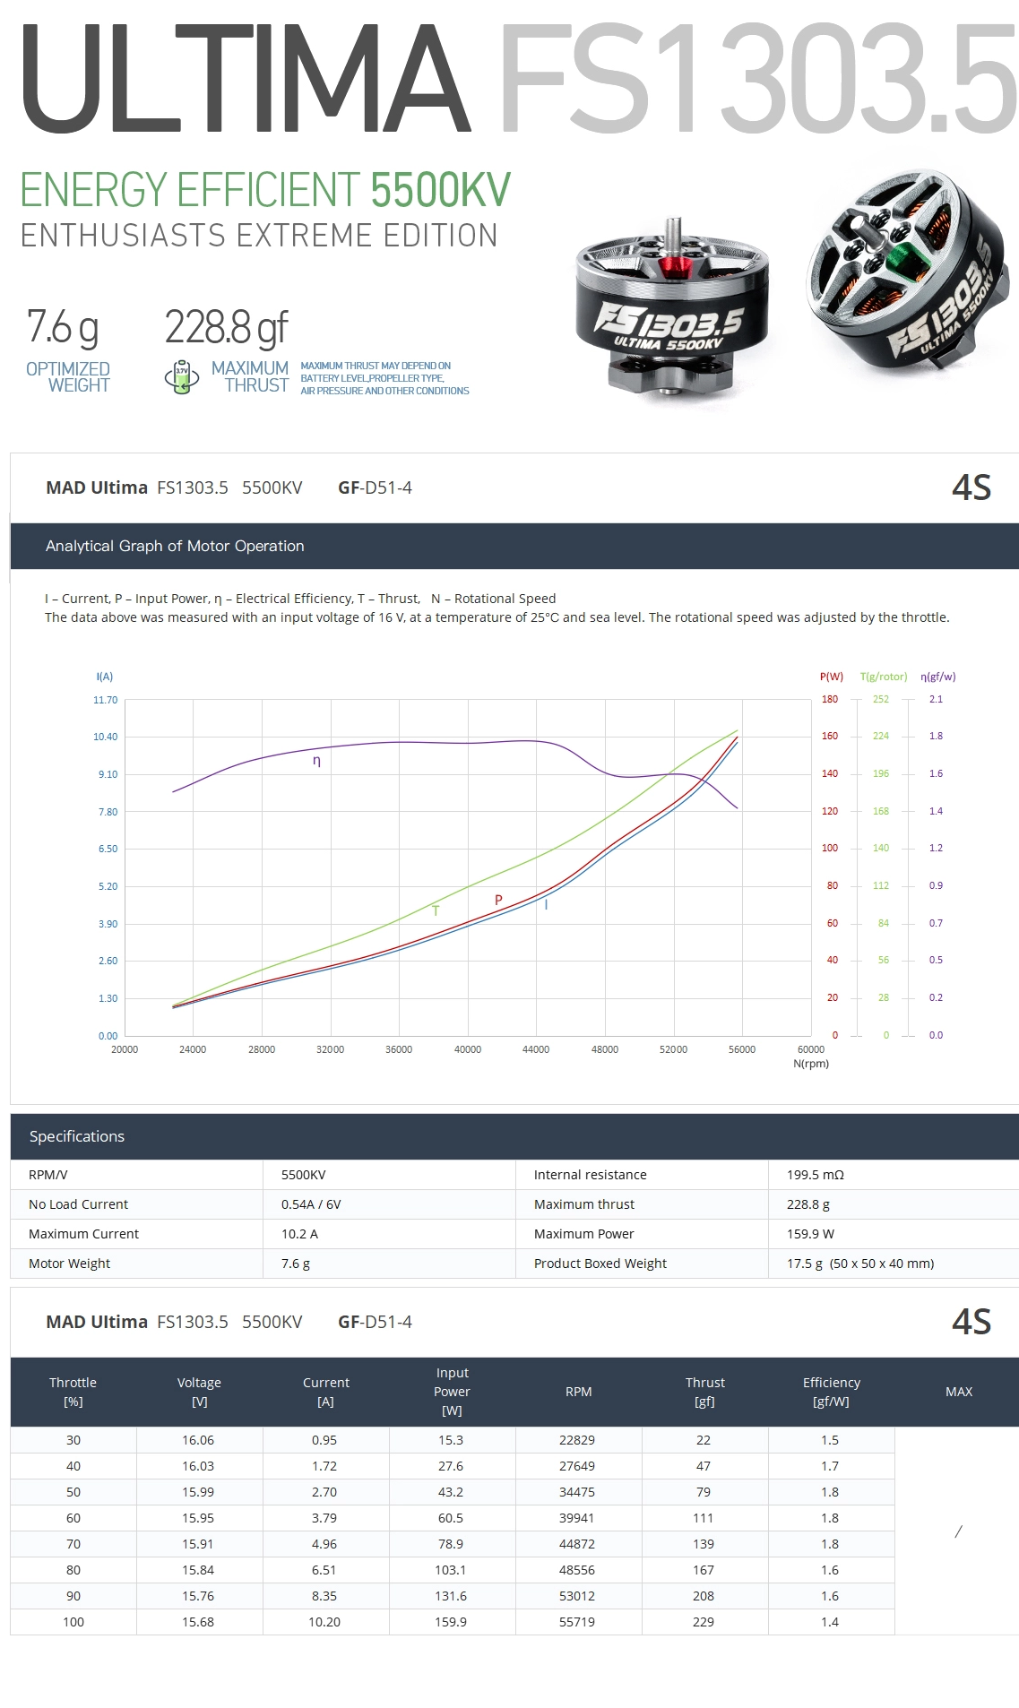Click the 11.70 tick on the current axis
The width and height of the screenshot is (1019, 1708).
click(106, 700)
